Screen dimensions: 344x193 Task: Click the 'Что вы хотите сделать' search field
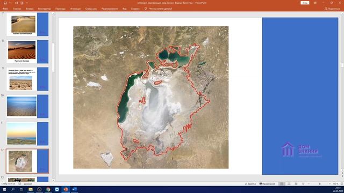coord(160,9)
